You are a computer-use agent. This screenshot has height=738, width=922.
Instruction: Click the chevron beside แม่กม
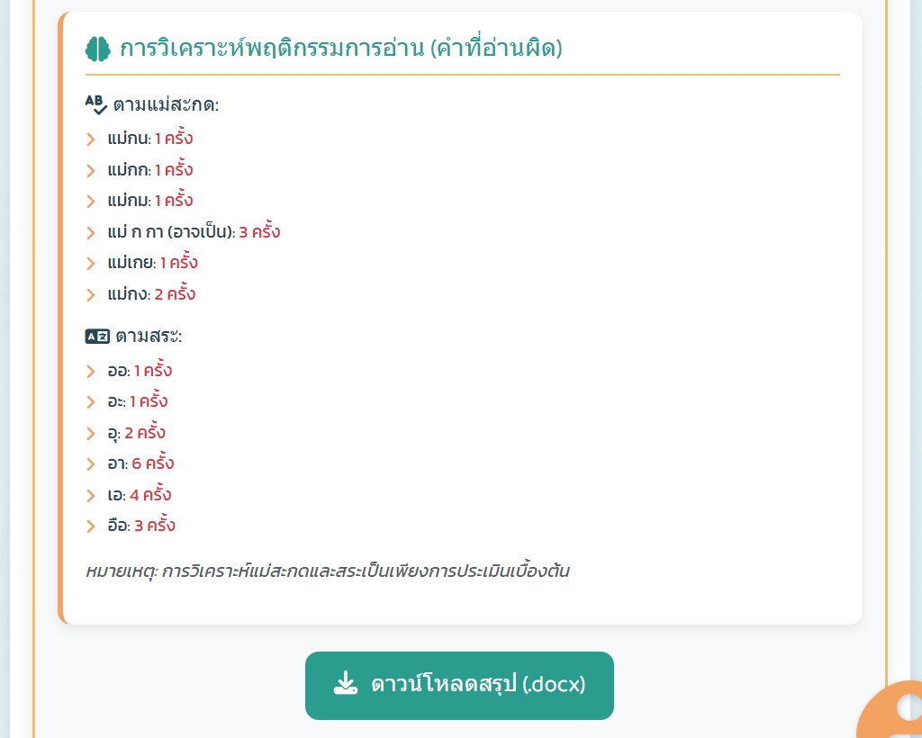point(91,202)
